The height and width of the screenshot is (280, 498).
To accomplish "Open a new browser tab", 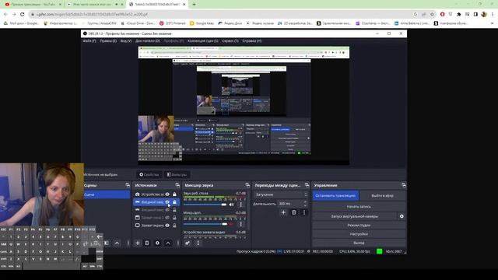I will (194, 5).
